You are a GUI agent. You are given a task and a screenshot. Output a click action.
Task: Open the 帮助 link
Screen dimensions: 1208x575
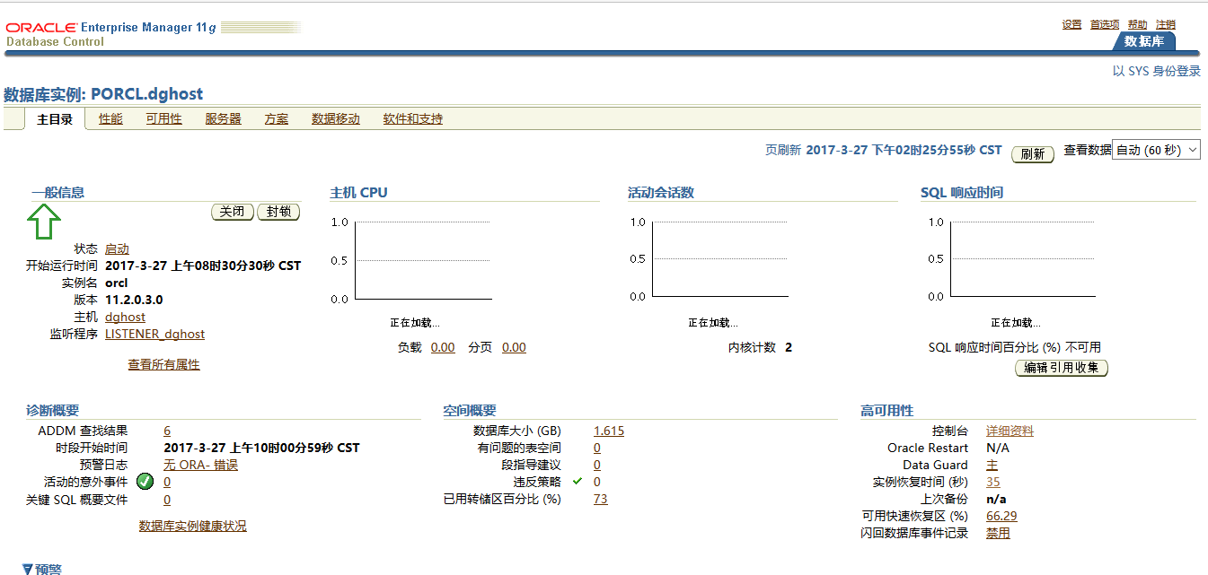[x=1137, y=24]
